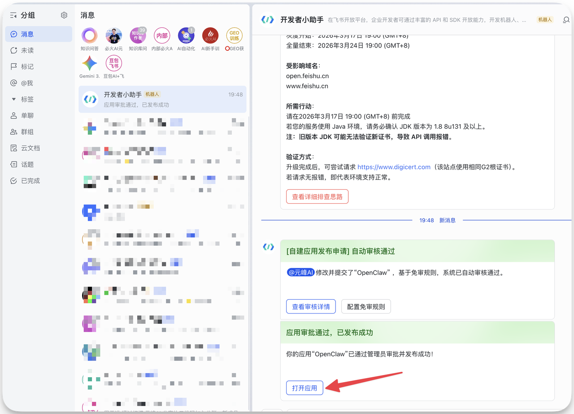The width and height of the screenshot is (574, 414).
Task: Click the open.feishu.cn domain text
Action: [308, 76]
